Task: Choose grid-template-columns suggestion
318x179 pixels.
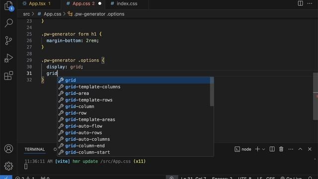Action: click(134, 87)
